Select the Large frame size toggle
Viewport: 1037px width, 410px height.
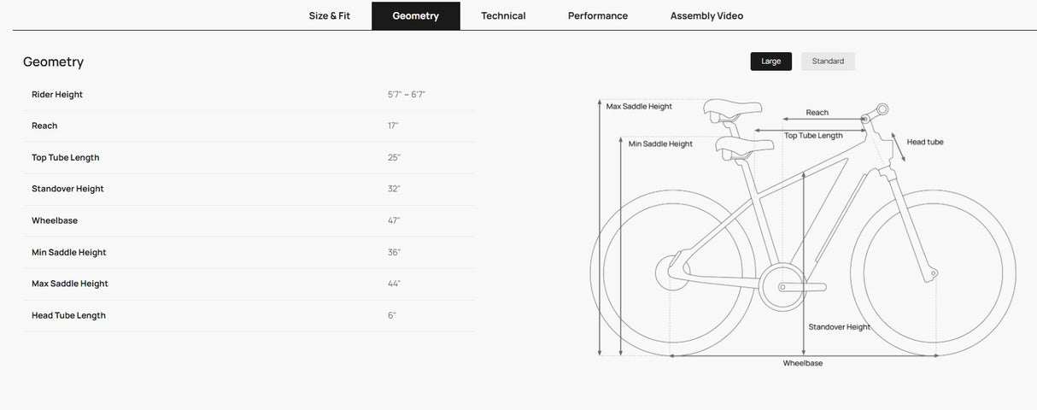pos(771,61)
